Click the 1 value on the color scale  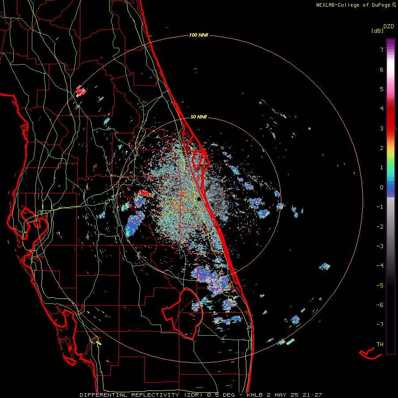tap(382, 168)
